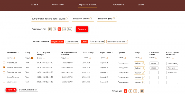The image size is (185, 94).
Task: Toggle the 'Статус' column tag
Action: pyautogui.click(x=85, y=42)
